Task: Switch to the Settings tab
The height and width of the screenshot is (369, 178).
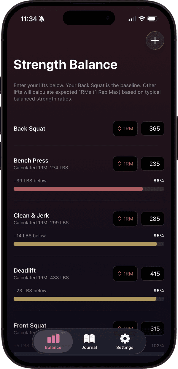Action: [x=124, y=342]
